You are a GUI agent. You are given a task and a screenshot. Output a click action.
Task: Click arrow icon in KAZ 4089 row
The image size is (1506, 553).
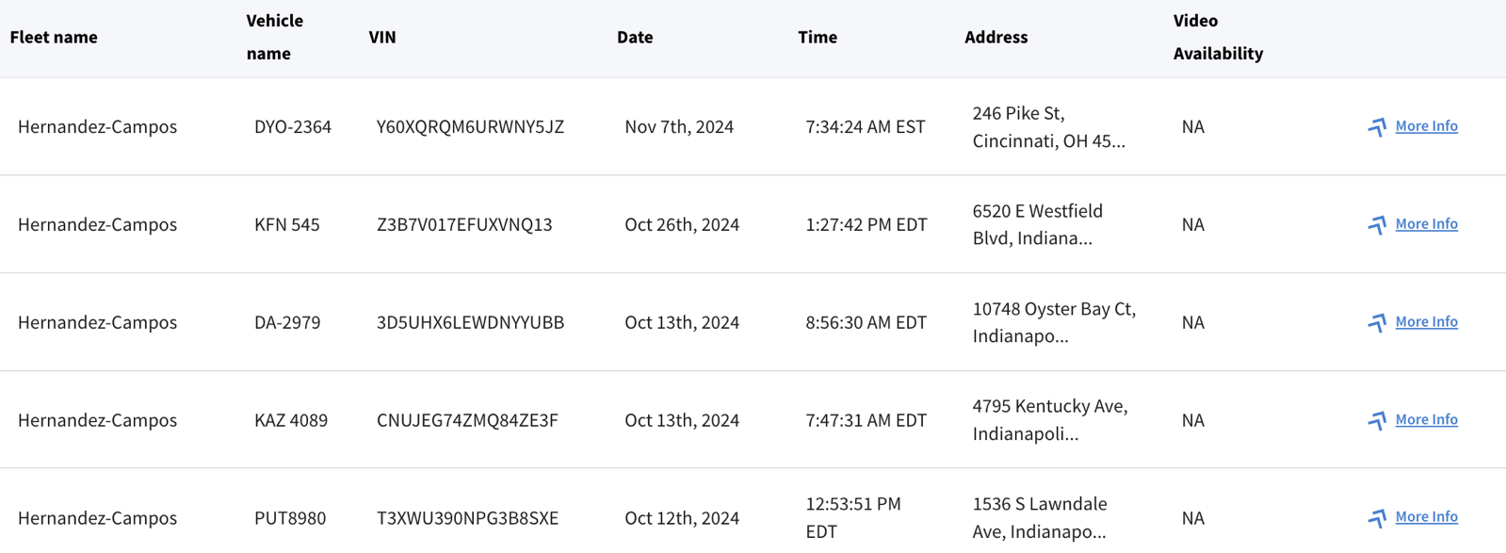pos(1377,421)
